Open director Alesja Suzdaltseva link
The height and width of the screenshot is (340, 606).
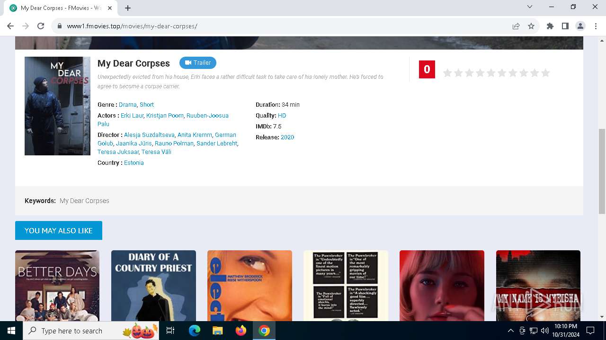click(x=149, y=135)
